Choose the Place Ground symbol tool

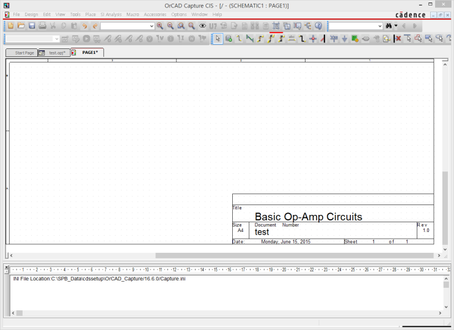coord(344,39)
